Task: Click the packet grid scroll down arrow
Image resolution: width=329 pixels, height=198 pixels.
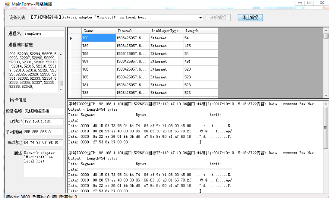Action: pos(326,95)
